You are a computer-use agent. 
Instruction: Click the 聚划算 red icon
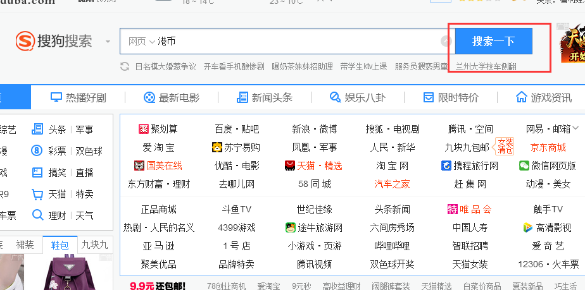click(144, 129)
